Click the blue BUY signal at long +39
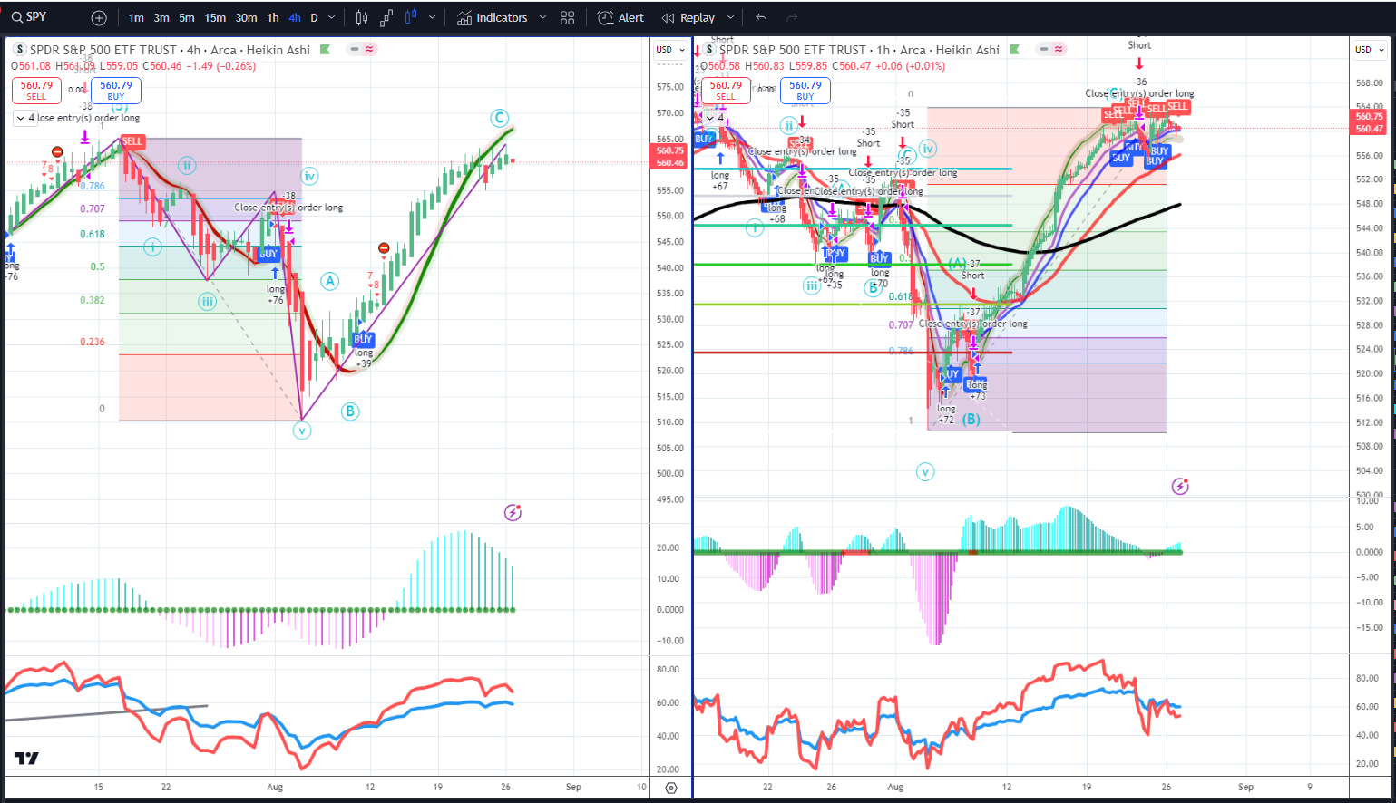This screenshot has height=803, width=1396. tap(364, 339)
